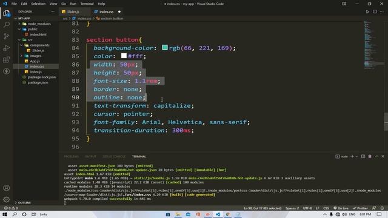Viewport: 388px width, 218px height.
Task: Open the lightning bolt extension in activity bar
Action: (x=7, y=71)
